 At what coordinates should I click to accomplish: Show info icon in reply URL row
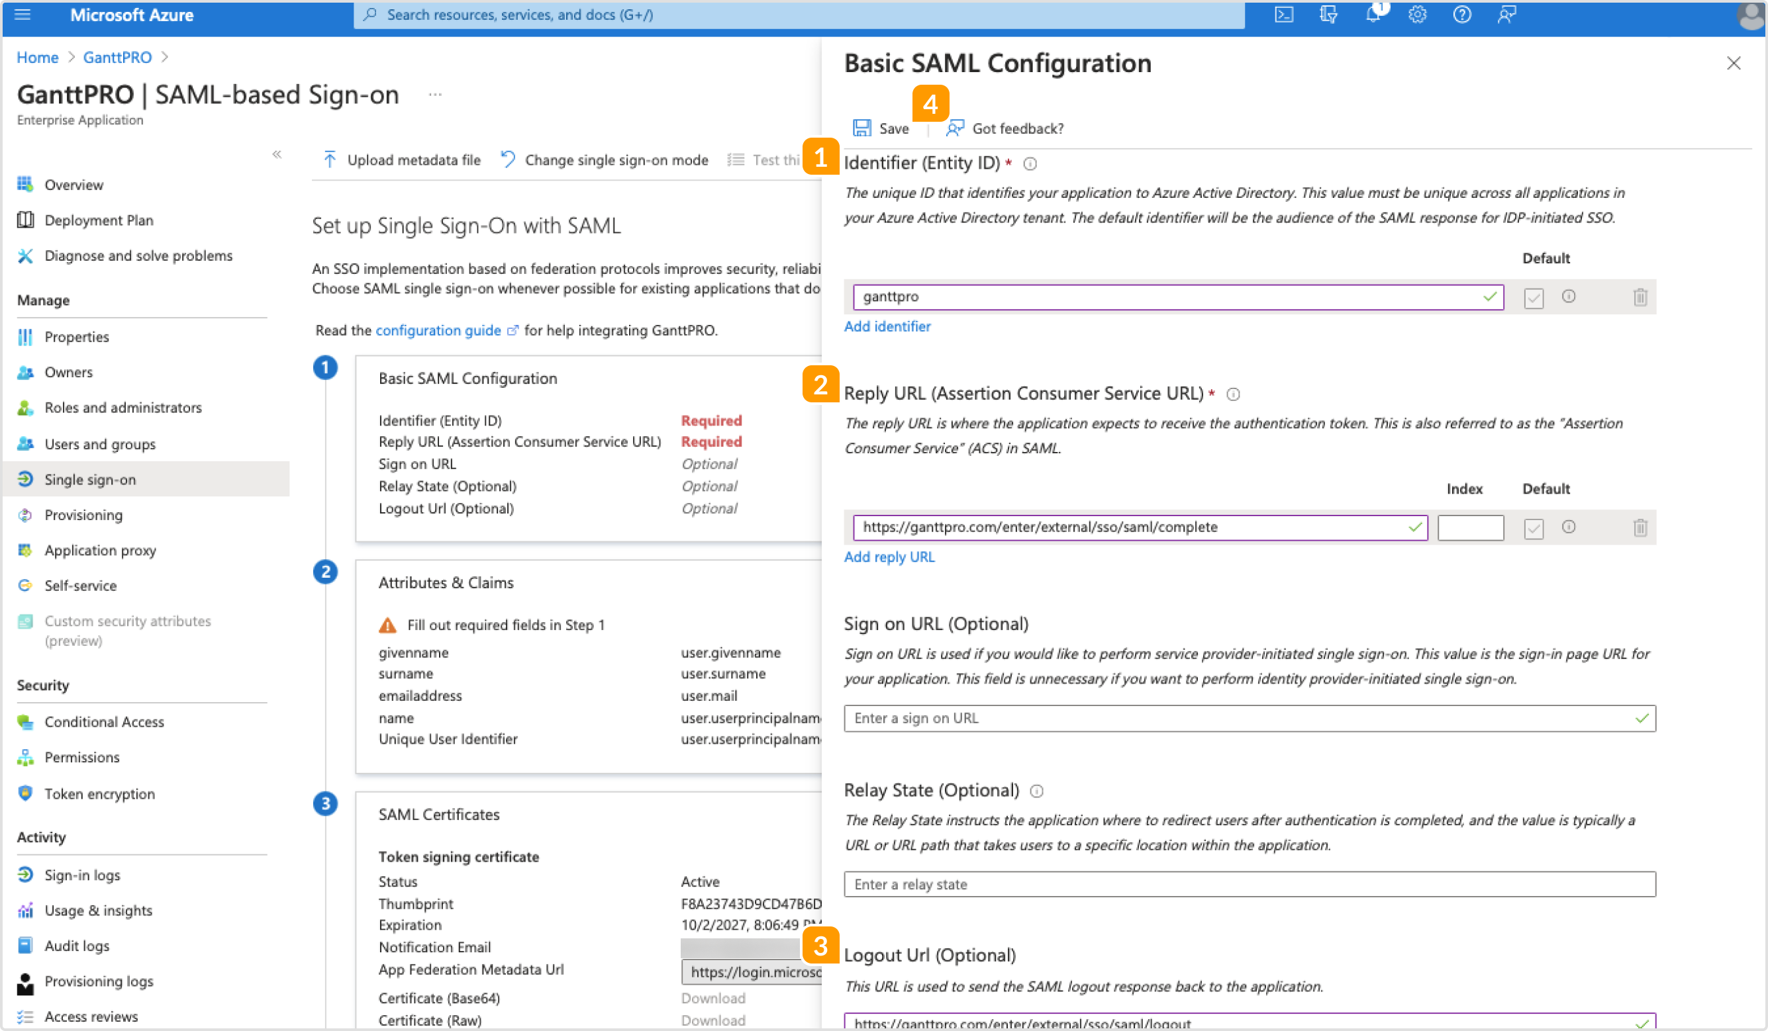[1569, 527]
